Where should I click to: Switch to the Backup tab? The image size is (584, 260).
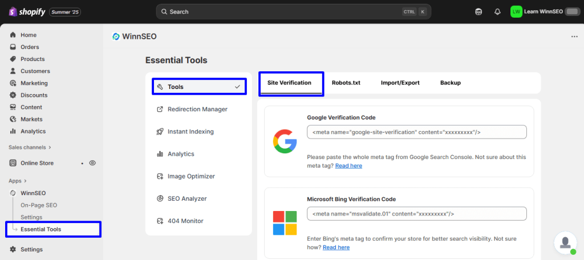coord(451,83)
